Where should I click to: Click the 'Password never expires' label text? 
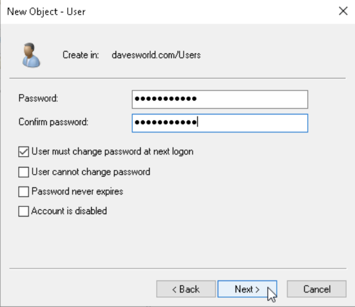point(77,191)
